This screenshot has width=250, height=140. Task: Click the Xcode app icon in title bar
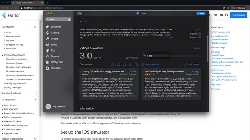(138, 14)
